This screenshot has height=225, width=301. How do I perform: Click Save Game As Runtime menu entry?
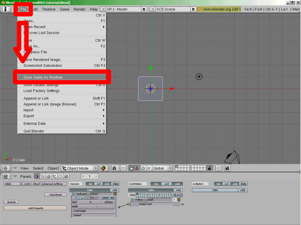click(x=60, y=77)
